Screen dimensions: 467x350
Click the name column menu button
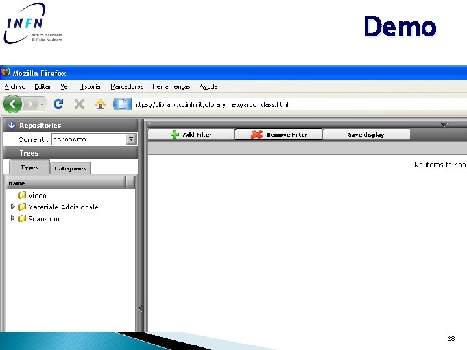pyautogui.click(x=130, y=183)
